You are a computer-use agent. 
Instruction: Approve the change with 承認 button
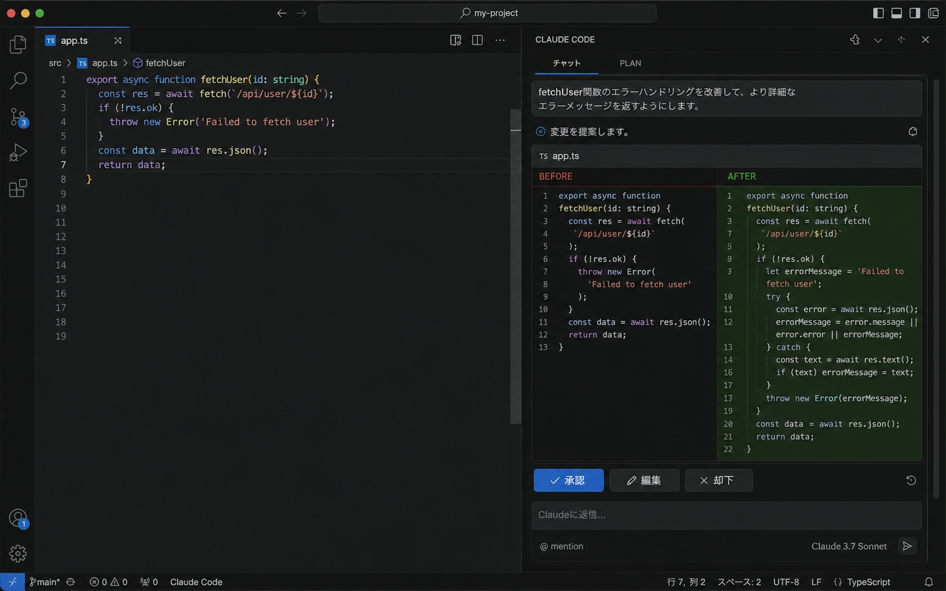(x=568, y=480)
